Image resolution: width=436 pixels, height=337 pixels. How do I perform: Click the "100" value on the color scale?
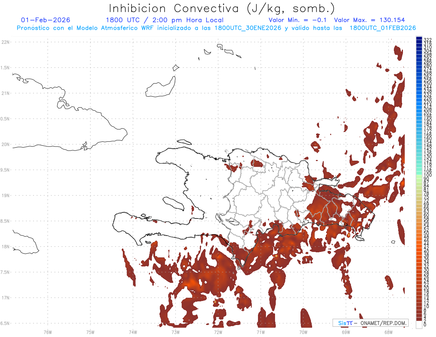428,175
